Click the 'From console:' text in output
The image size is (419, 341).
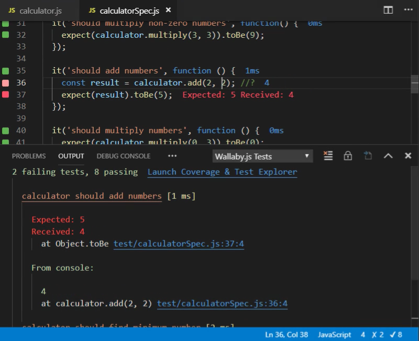coord(62,268)
